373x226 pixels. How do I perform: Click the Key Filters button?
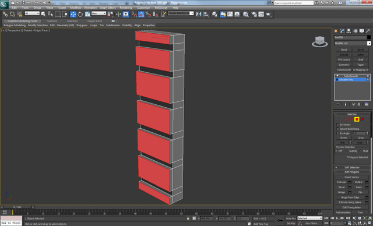(x=312, y=223)
